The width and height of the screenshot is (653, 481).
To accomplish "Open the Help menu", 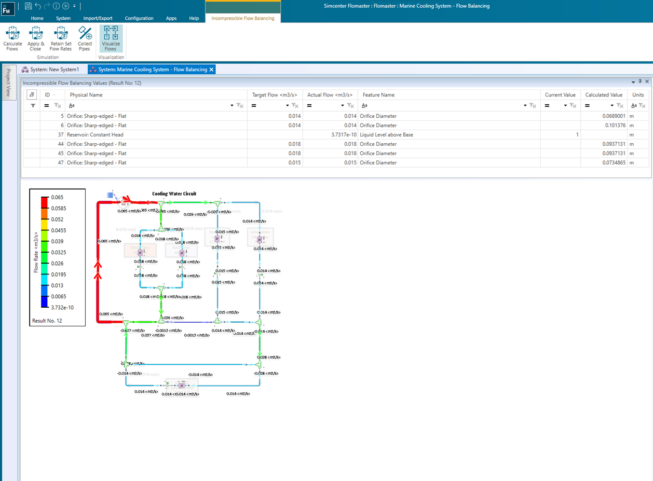I will pyautogui.click(x=194, y=18).
